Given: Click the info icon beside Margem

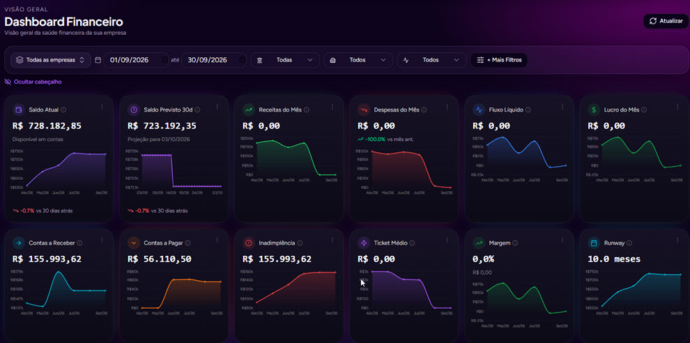Looking at the screenshot, I should click(515, 243).
